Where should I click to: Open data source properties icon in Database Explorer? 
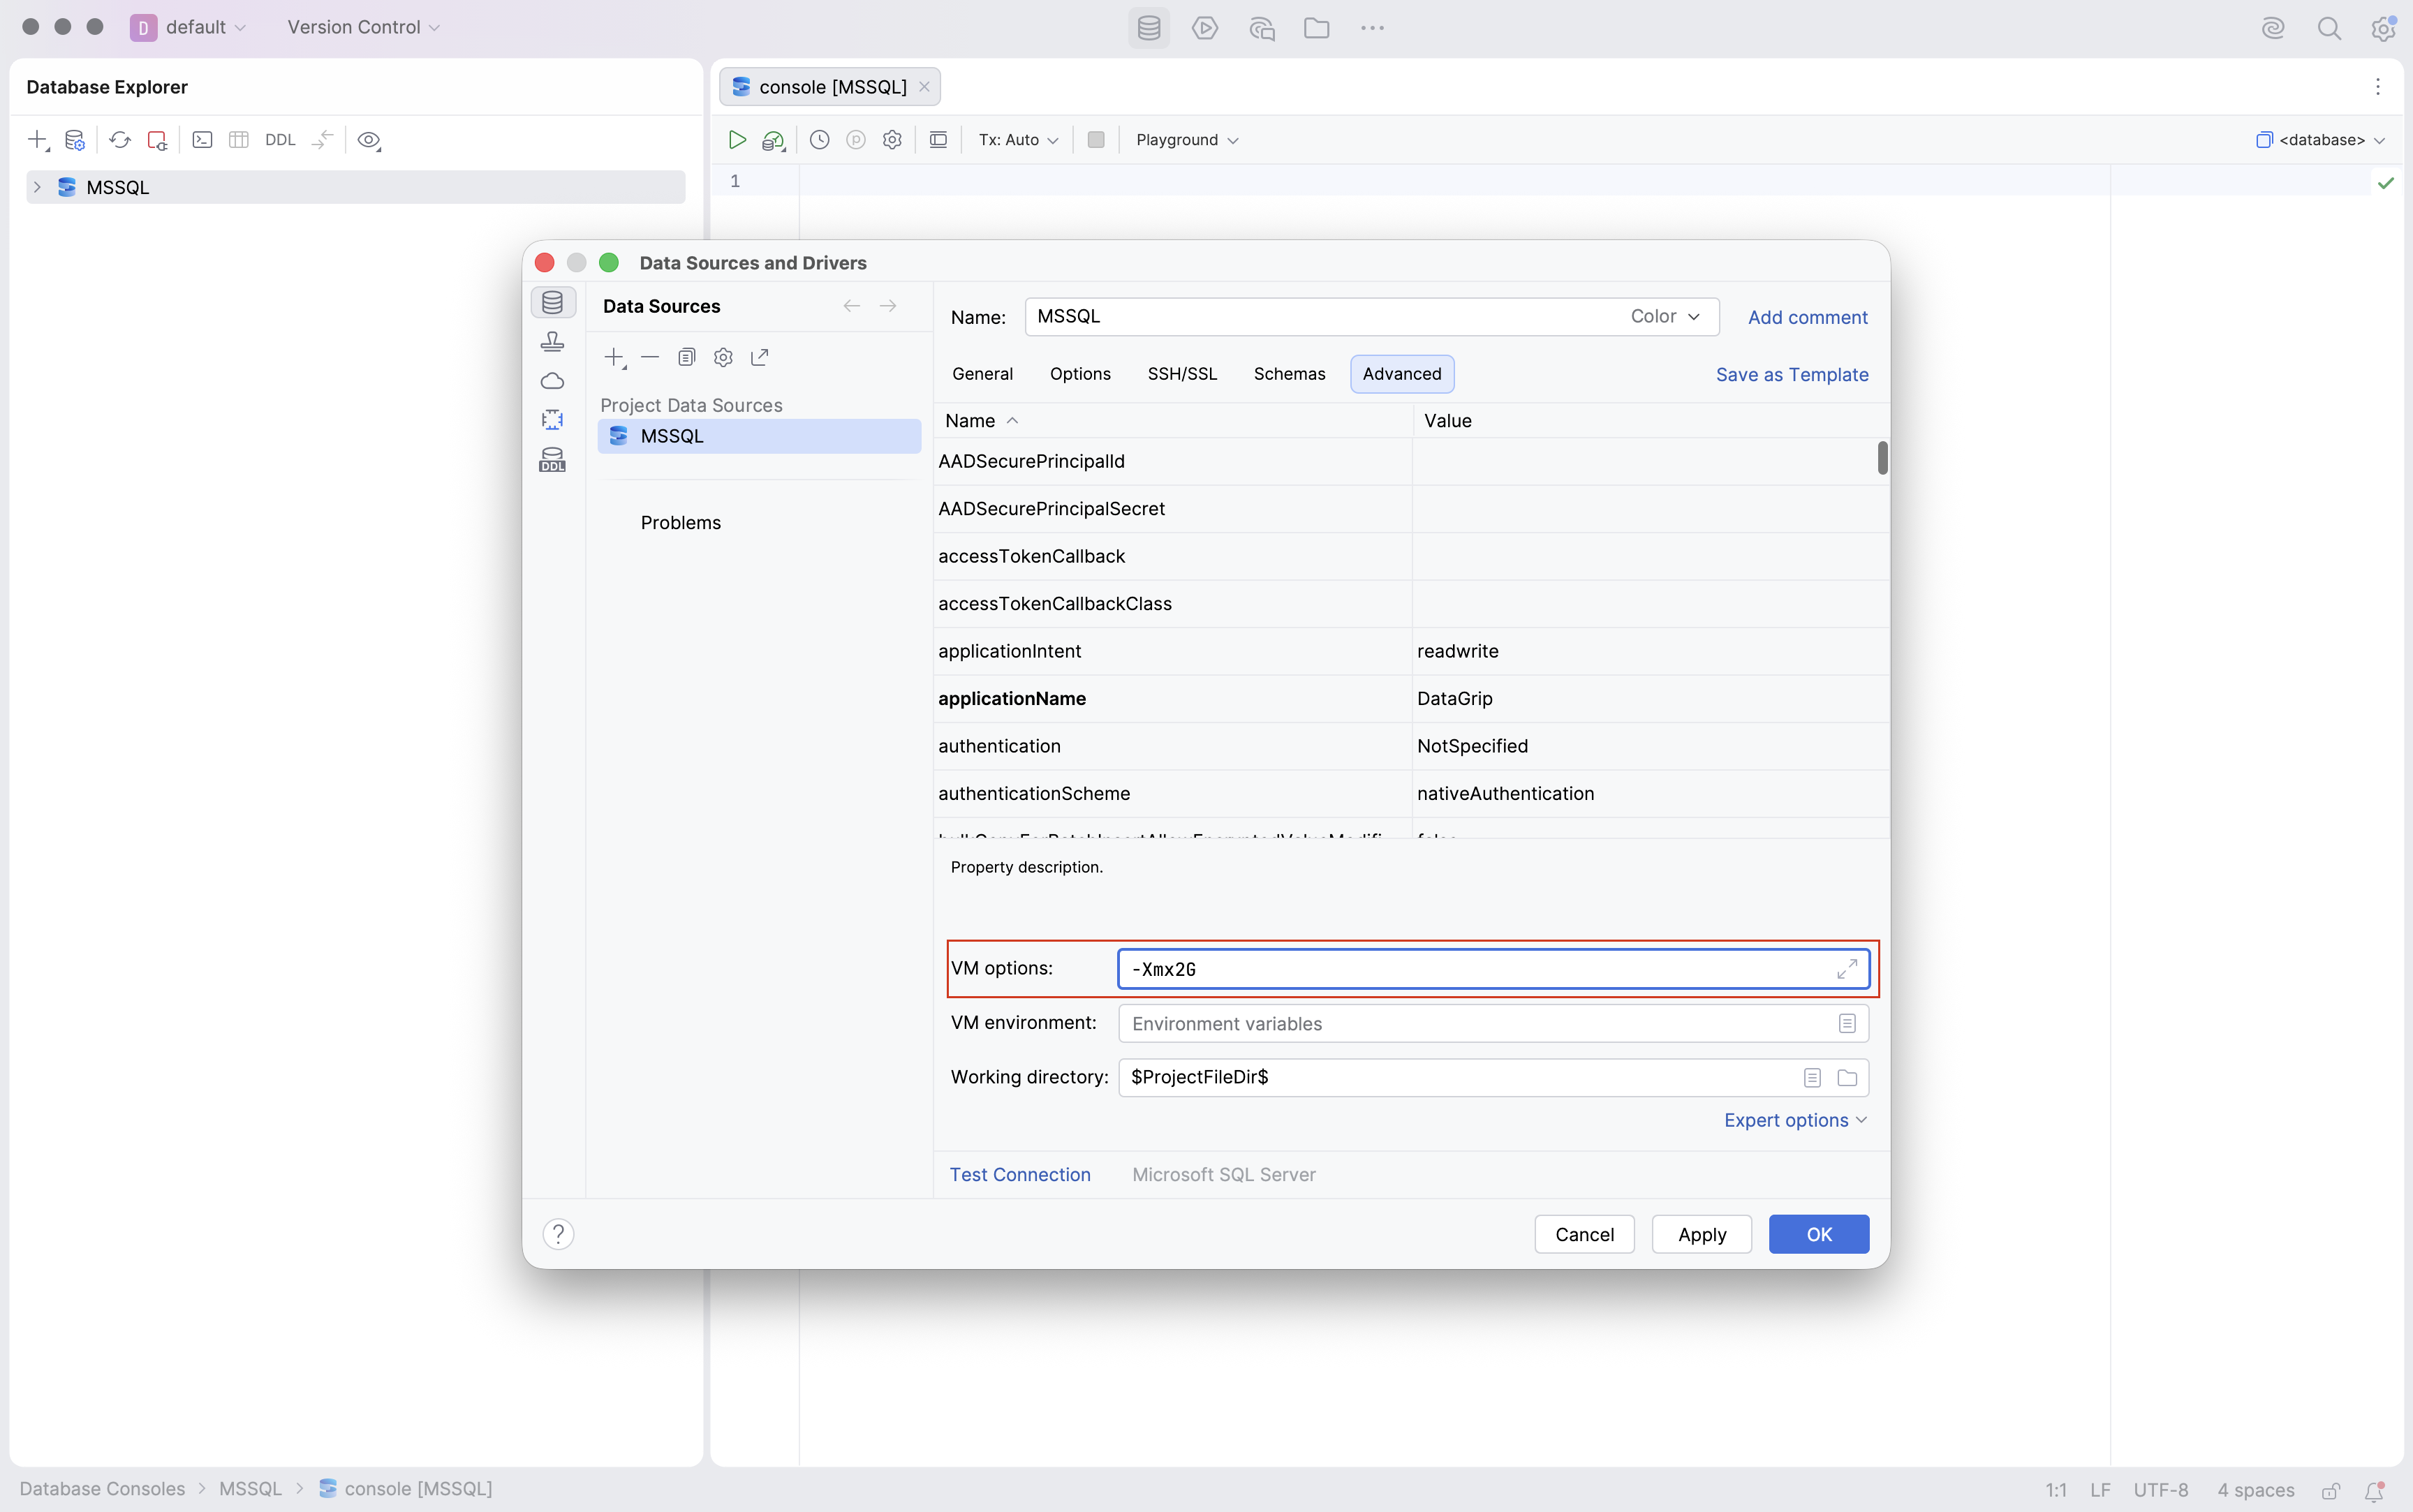coord(75,140)
